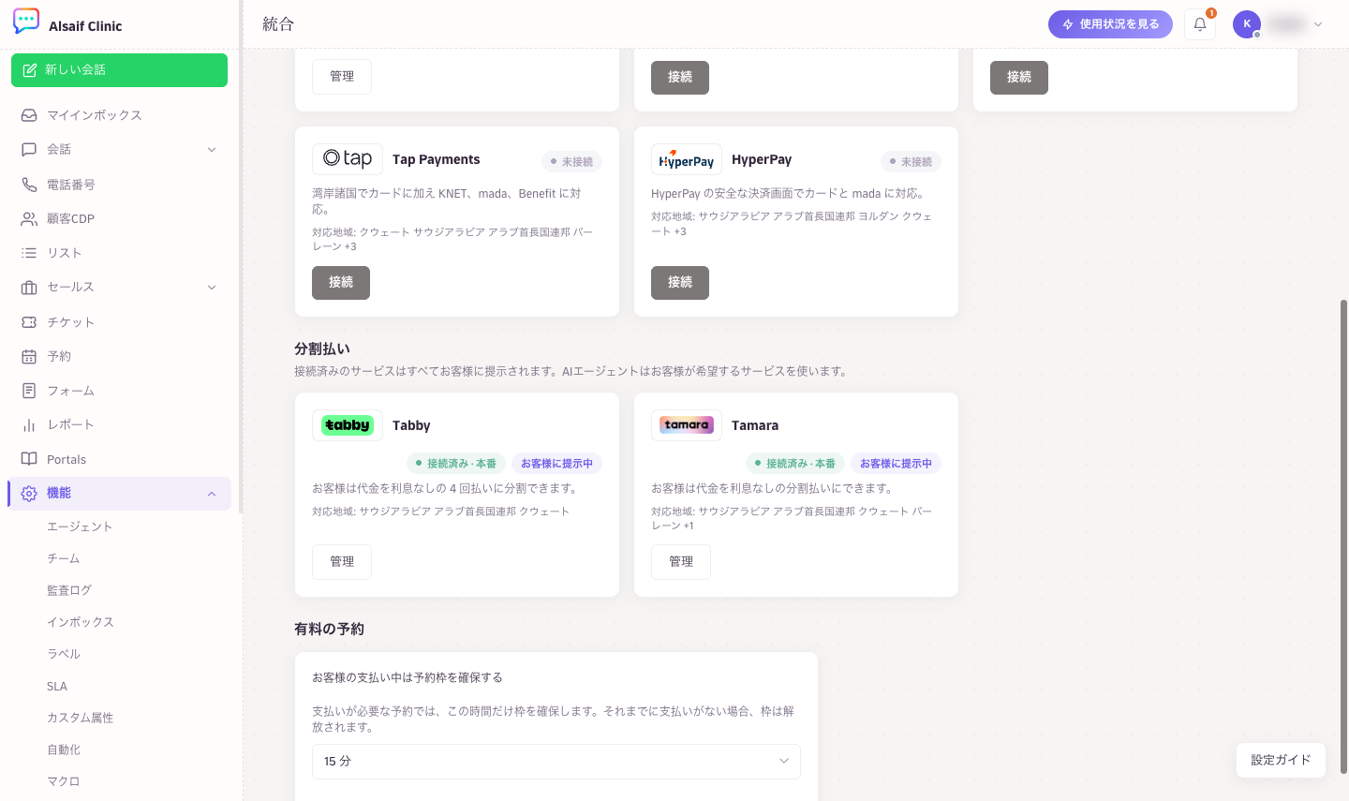The width and height of the screenshot is (1349, 801).
Task: Expand the 会話 menu chevron
Action: (x=212, y=150)
